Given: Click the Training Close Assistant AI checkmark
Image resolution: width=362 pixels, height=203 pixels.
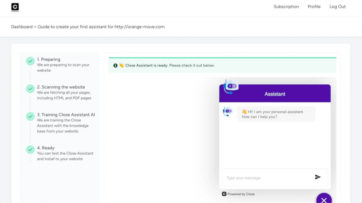Looking at the screenshot, I should pyautogui.click(x=30, y=116).
